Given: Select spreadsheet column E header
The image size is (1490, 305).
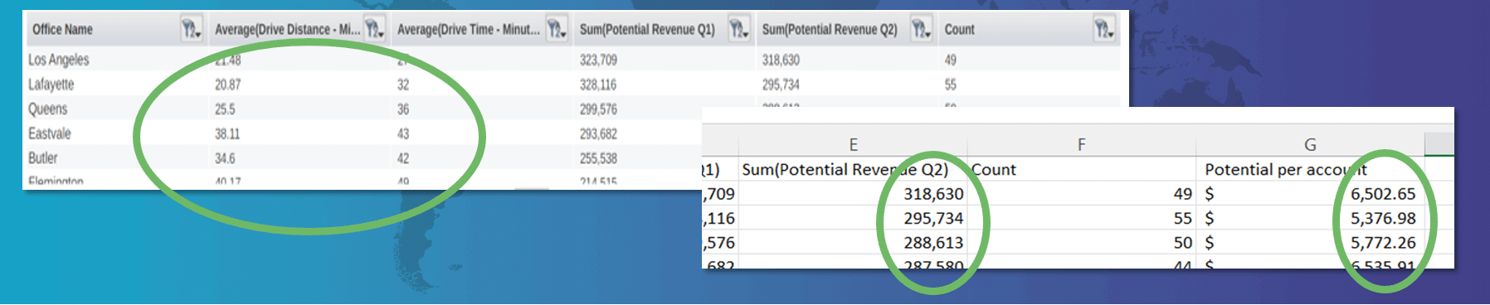Looking at the screenshot, I should [853, 145].
